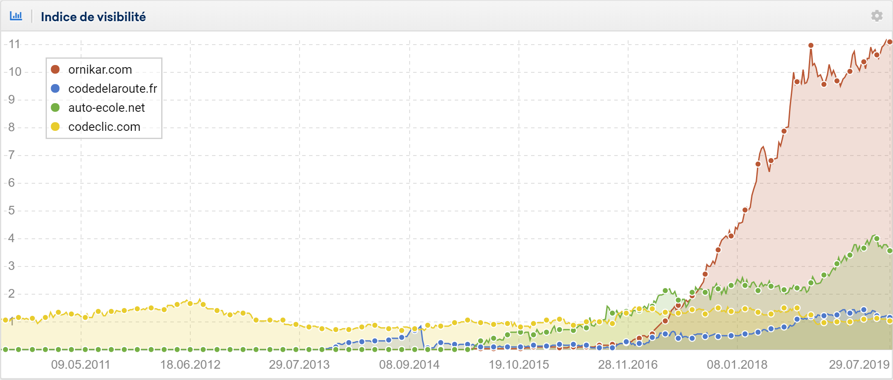Click the y-axis value 10
This screenshot has width=893, height=380.
pos(14,72)
